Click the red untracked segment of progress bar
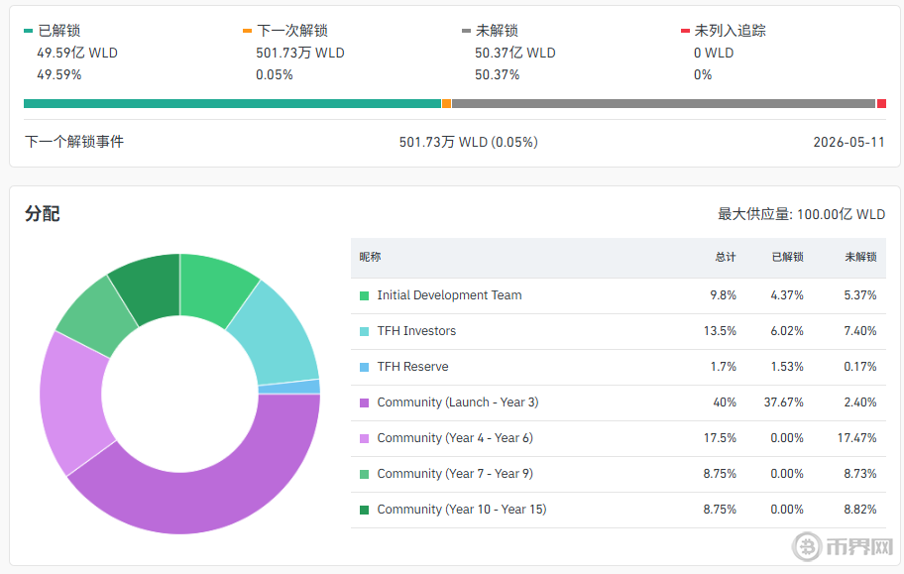Screen dimensions: 904x574 tap(881, 104)
